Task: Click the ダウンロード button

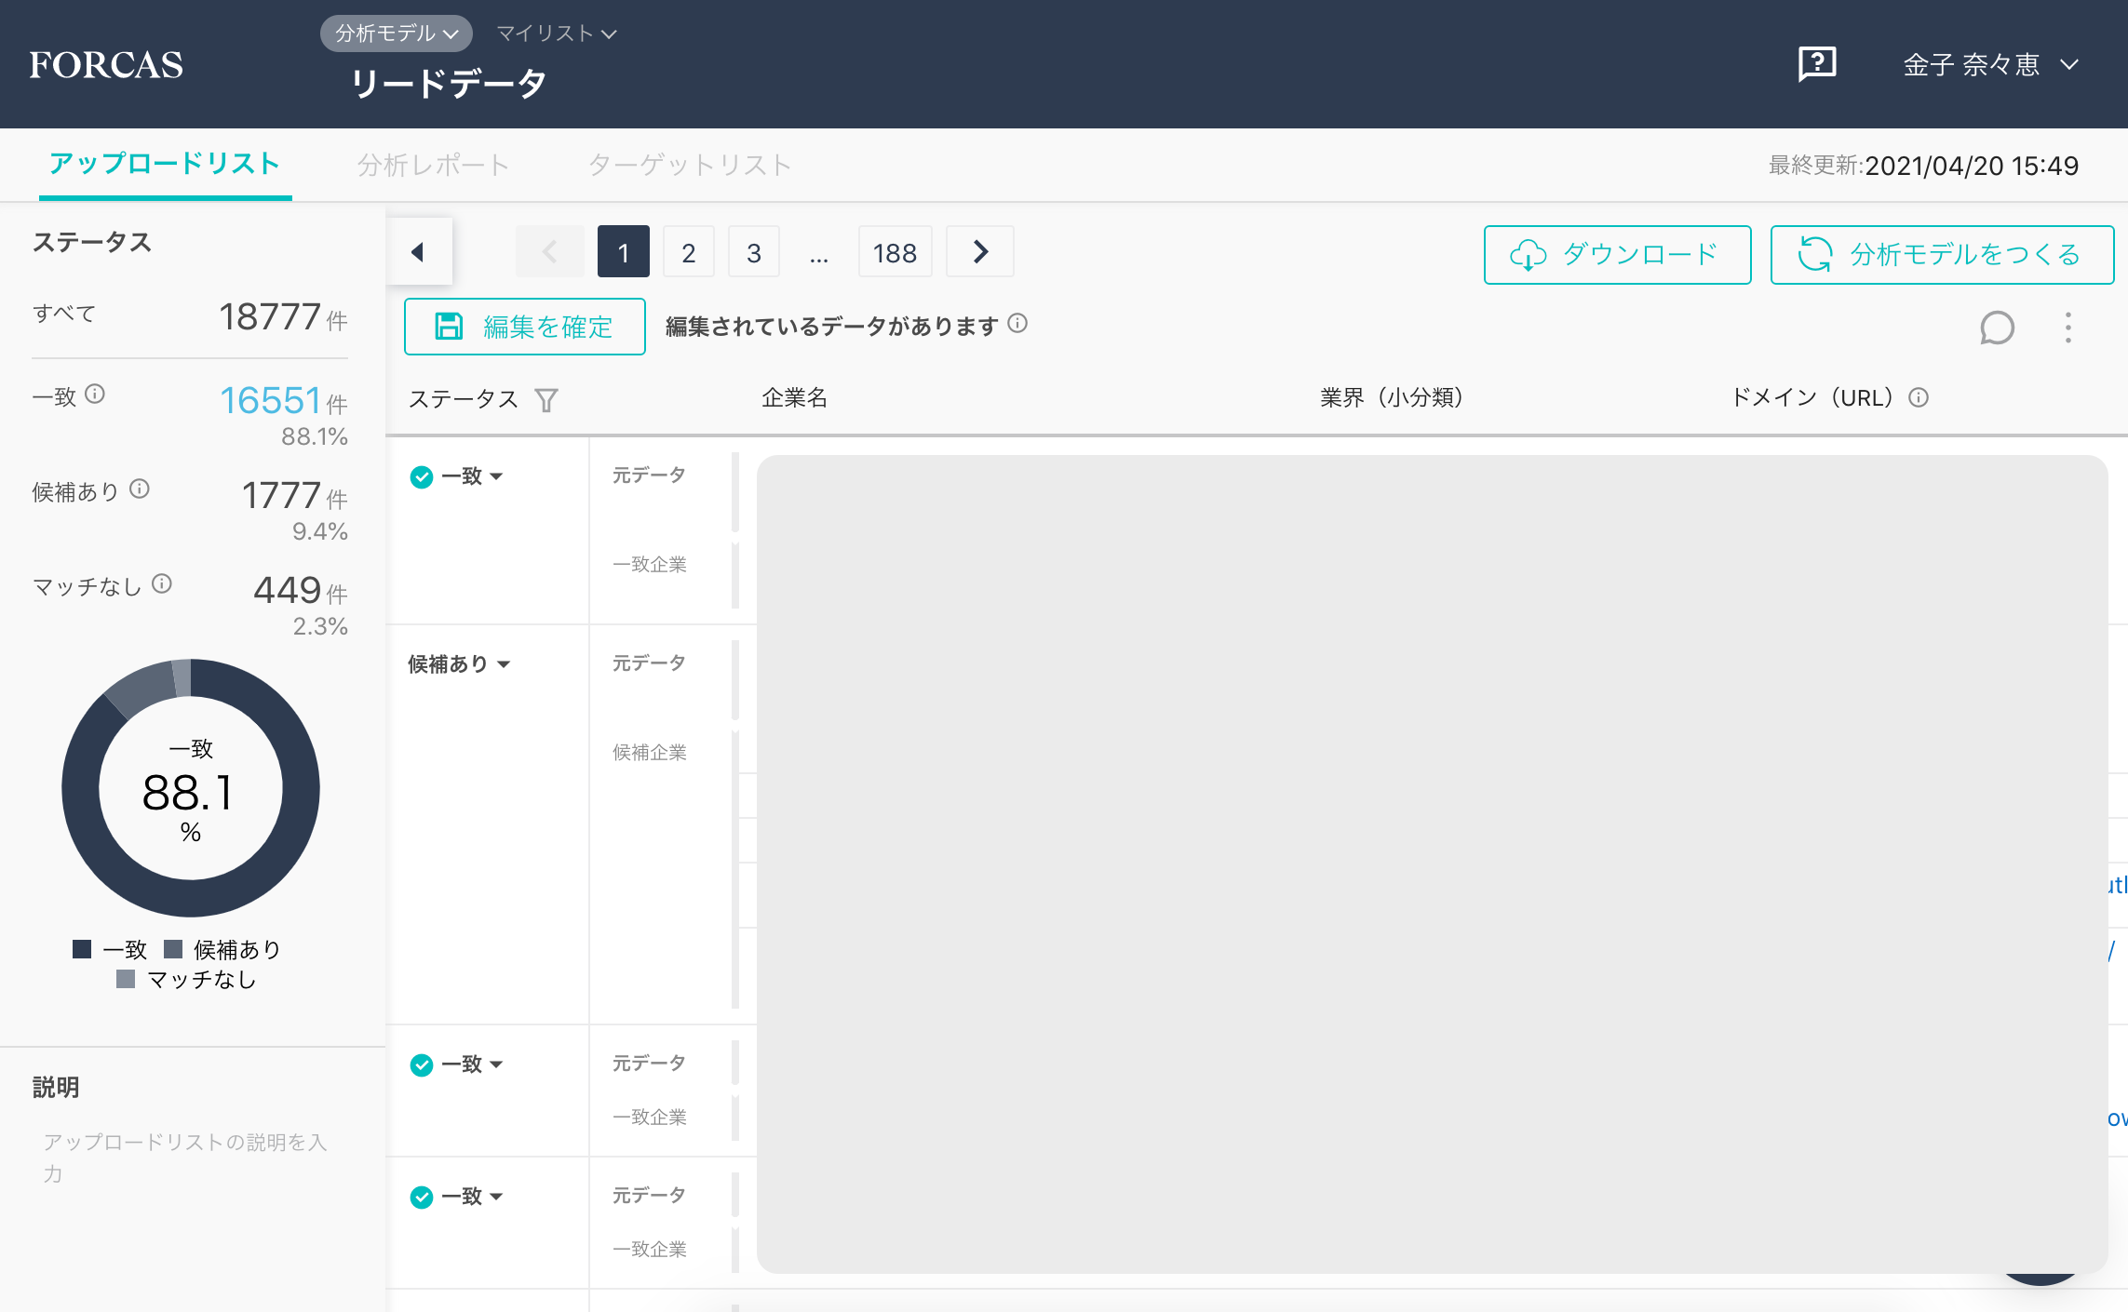Action: tap(1617, 254)
